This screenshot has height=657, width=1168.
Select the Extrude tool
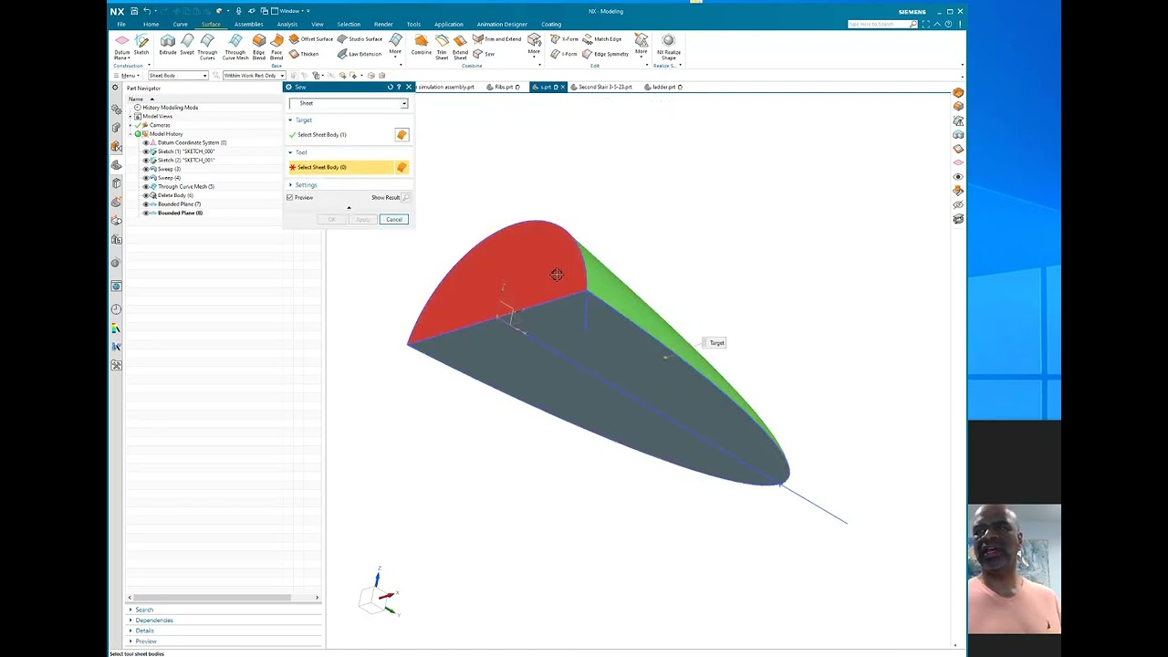pos(168,46)
